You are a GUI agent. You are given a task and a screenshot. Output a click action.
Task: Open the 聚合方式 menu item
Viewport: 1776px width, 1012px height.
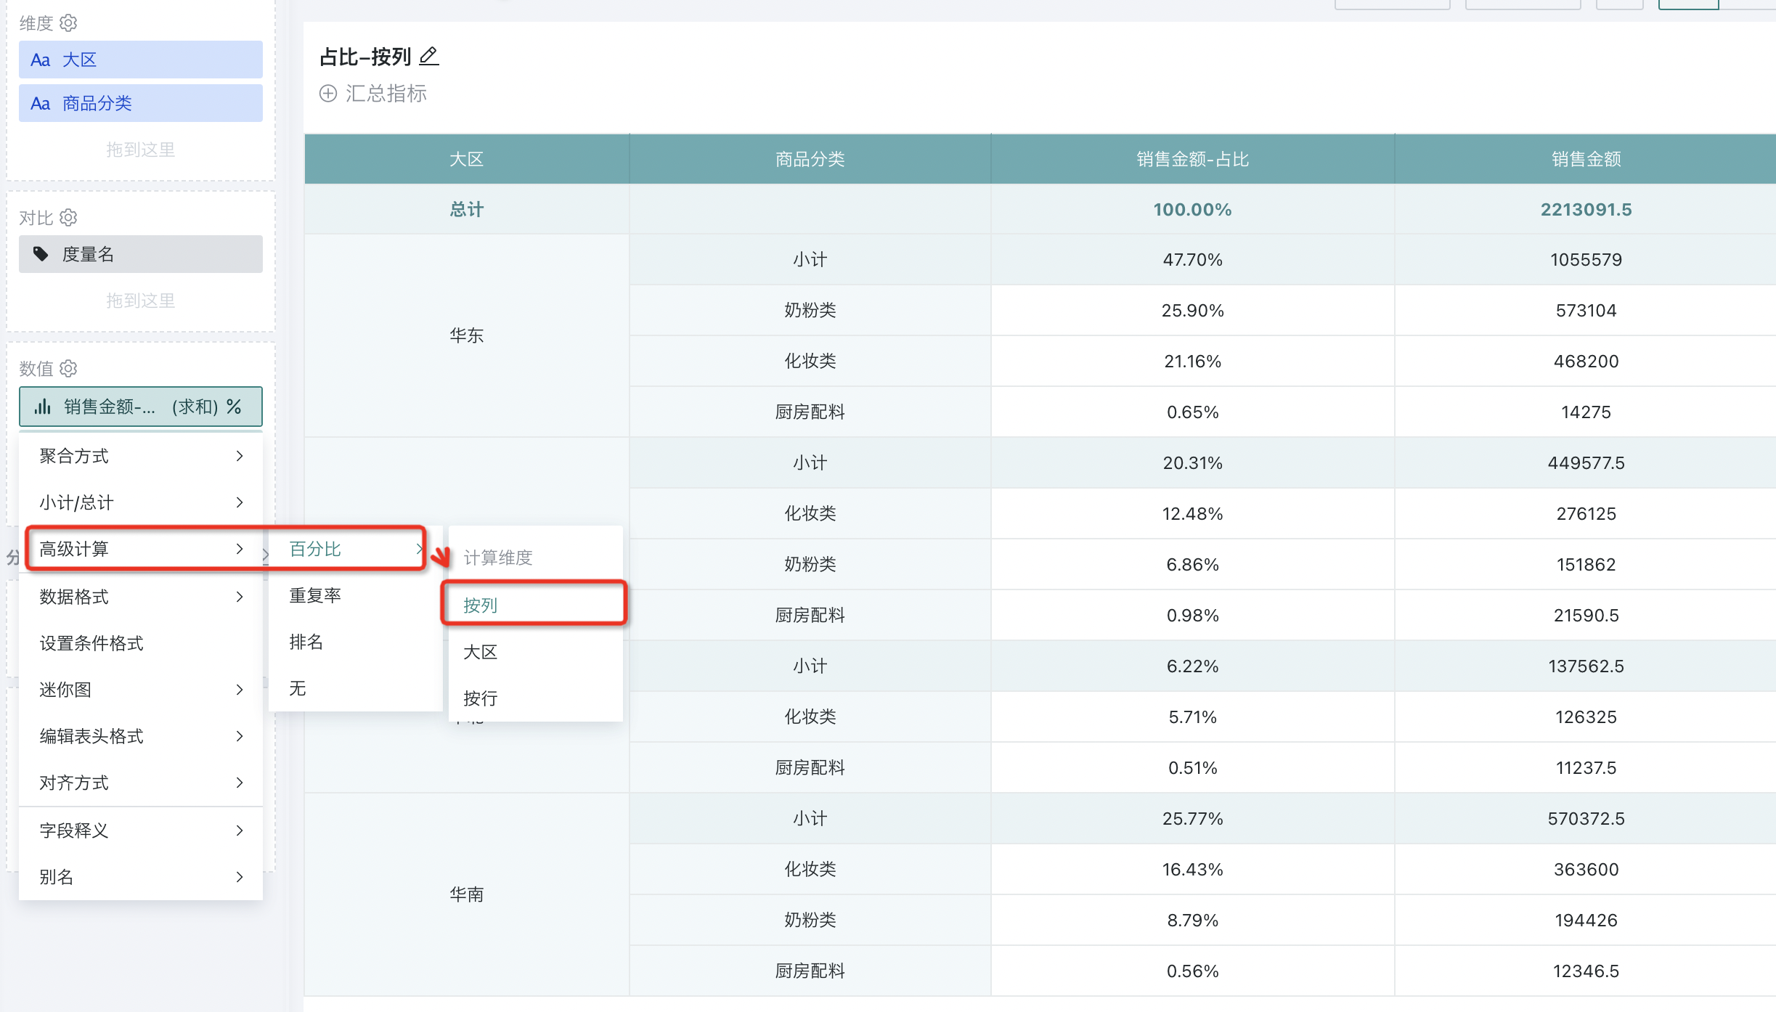pyautogui.click(x=141, y=456)
